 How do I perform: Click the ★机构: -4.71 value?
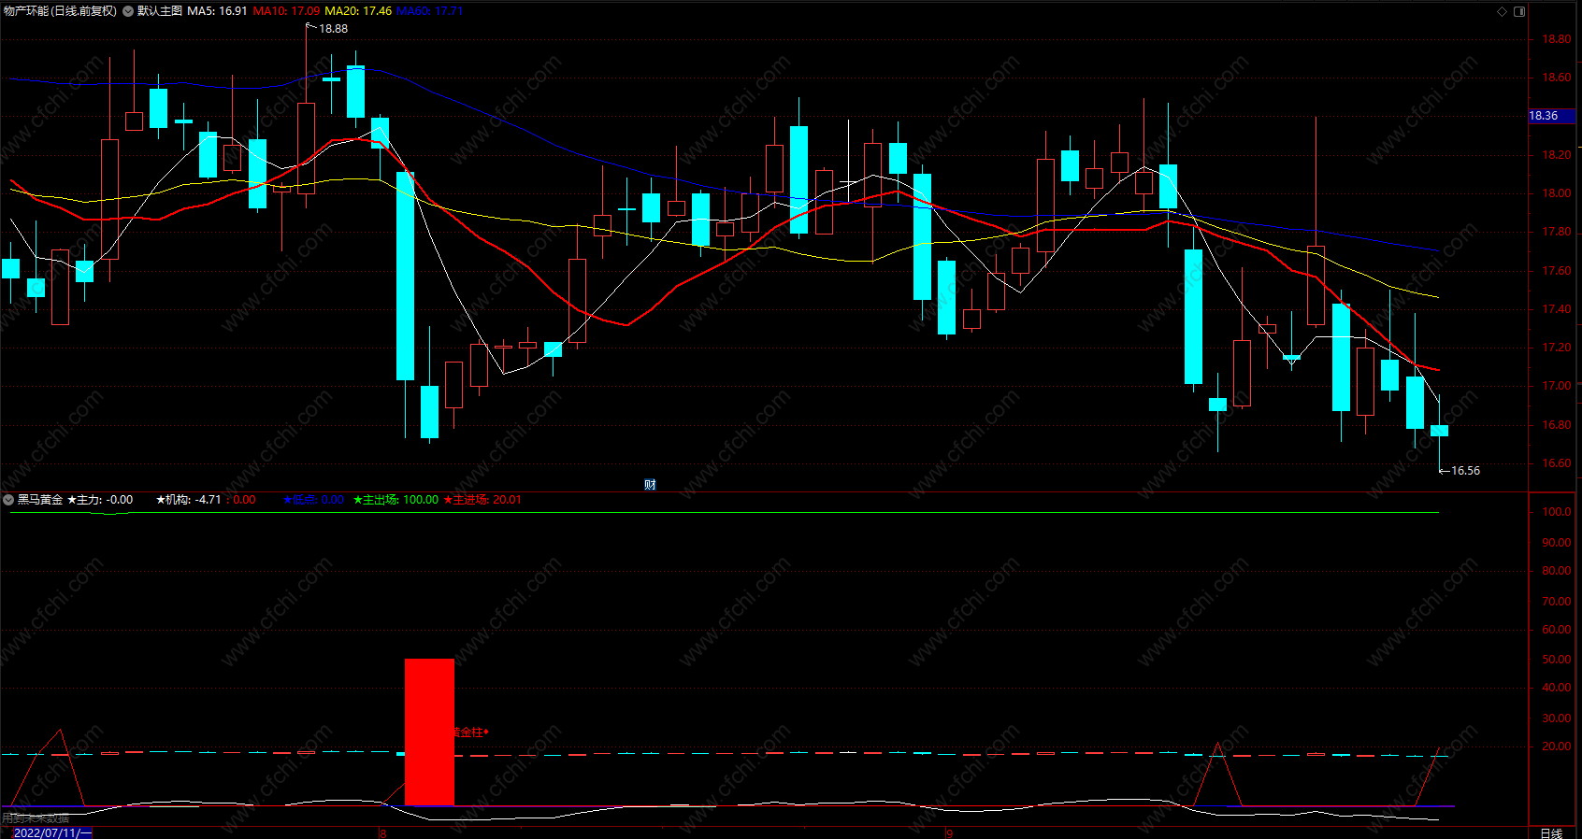189,500
